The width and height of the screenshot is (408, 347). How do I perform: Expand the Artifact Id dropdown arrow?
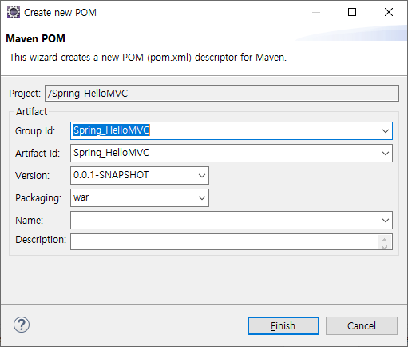pos(385,154)
